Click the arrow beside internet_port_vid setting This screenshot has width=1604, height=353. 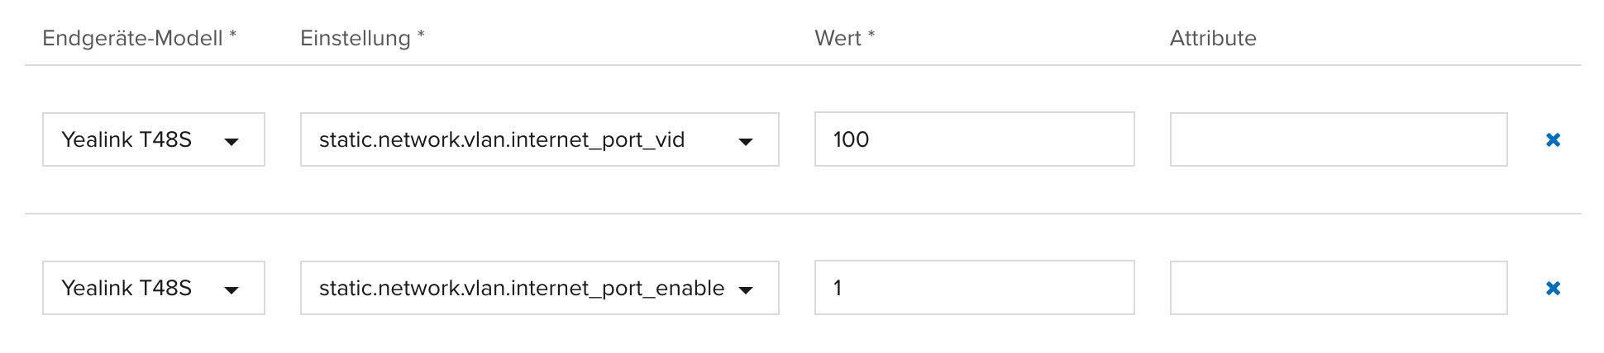(746, 142)
